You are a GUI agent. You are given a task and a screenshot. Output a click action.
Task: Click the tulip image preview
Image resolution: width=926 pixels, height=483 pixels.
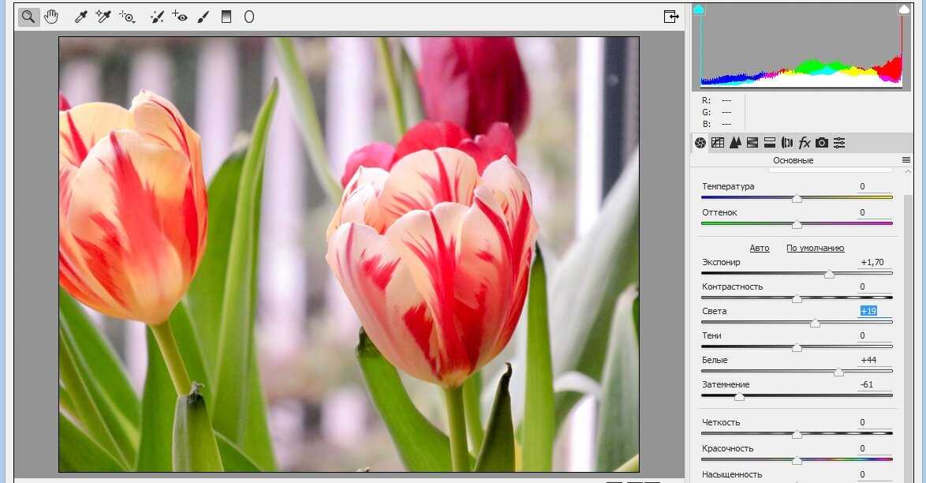tap(349, 254)
